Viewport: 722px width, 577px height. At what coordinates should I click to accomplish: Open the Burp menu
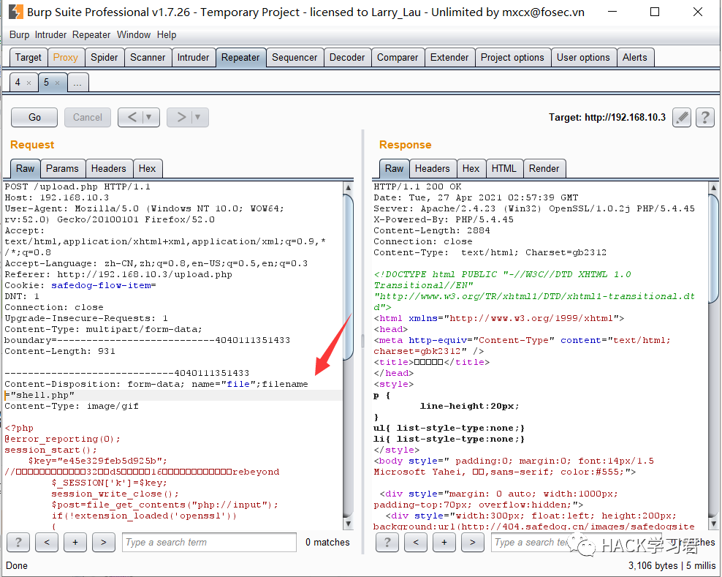click(x=19, y=35)
